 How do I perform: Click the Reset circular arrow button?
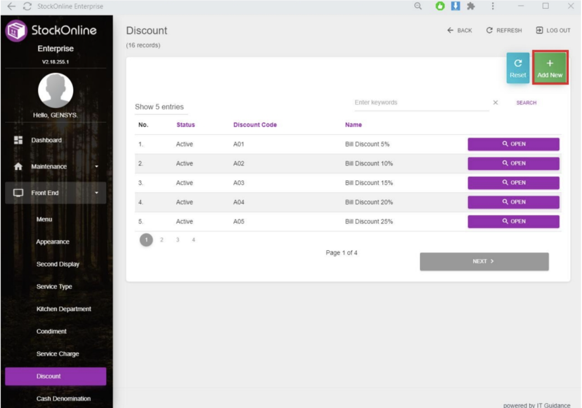[x=518, y=68]
